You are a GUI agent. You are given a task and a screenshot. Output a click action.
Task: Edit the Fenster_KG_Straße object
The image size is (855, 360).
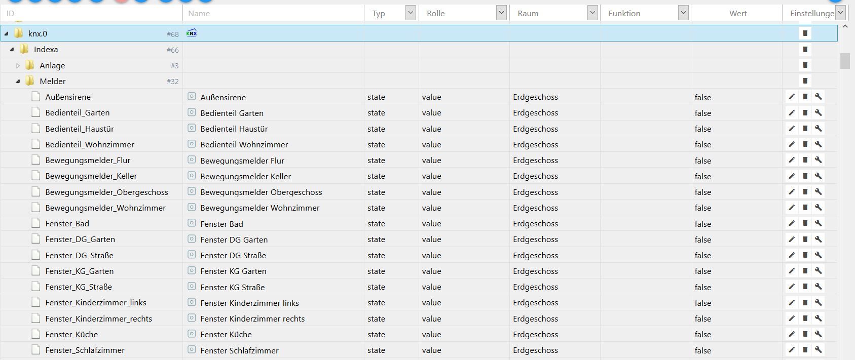[x=791, y=287]
